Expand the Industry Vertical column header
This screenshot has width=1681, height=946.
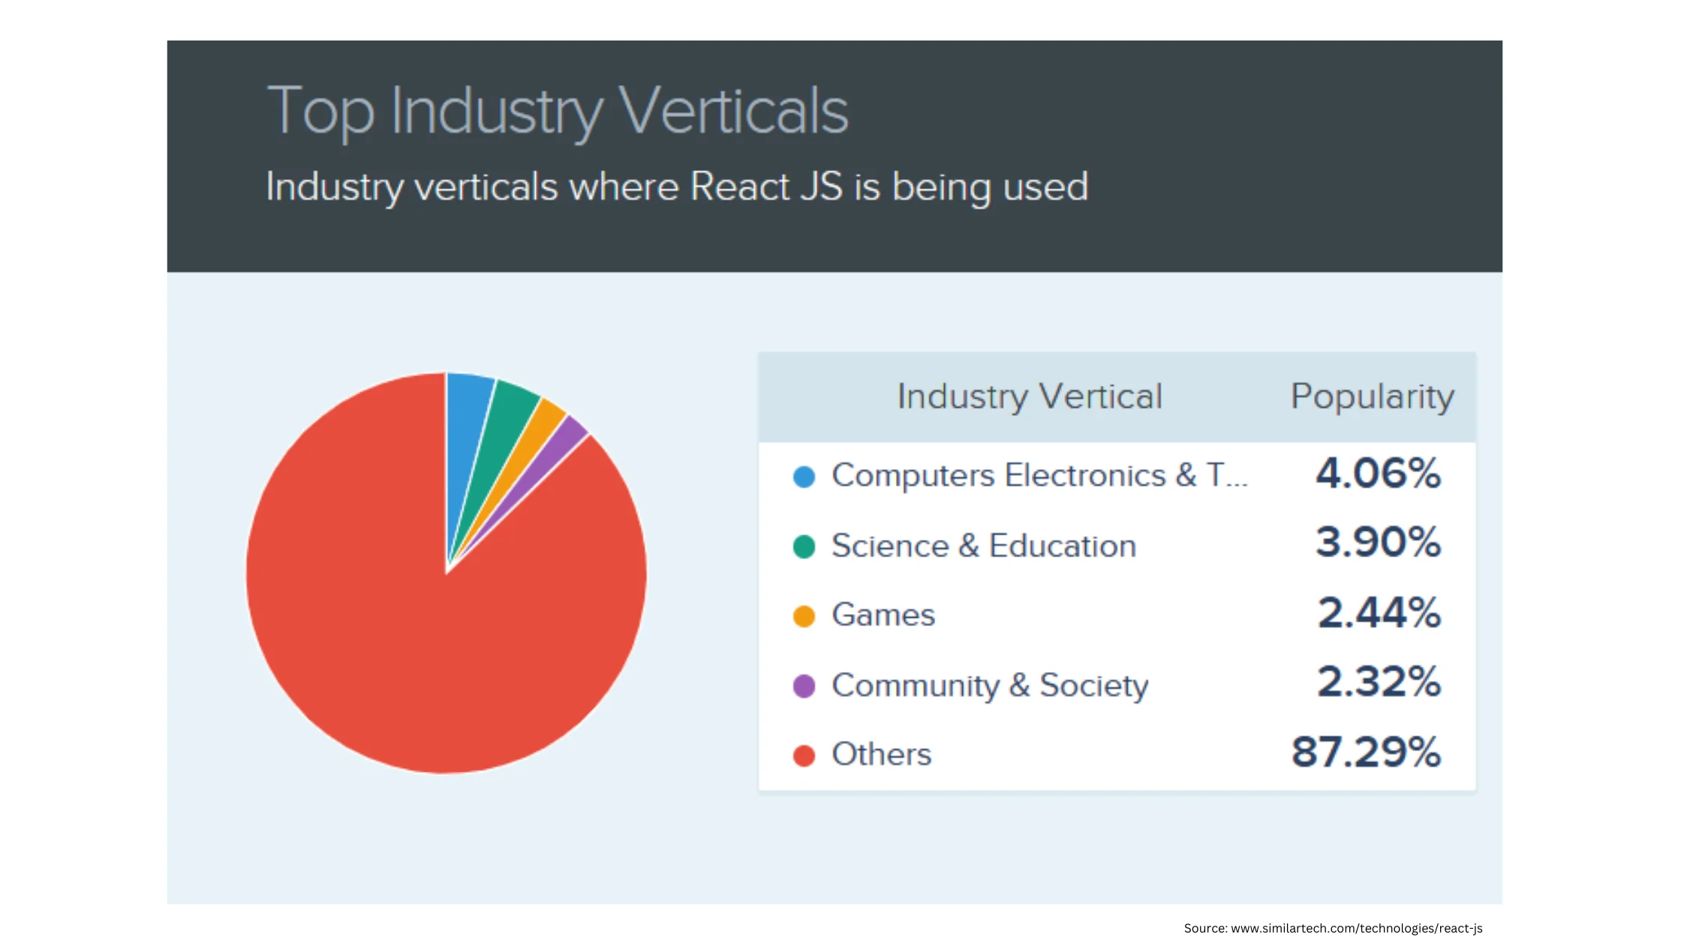pyautogui.click(x=1029, y=396)
